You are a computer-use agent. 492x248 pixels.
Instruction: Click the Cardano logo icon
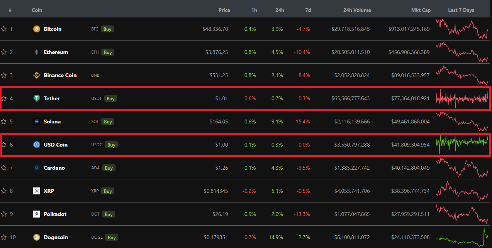point(37,168)
